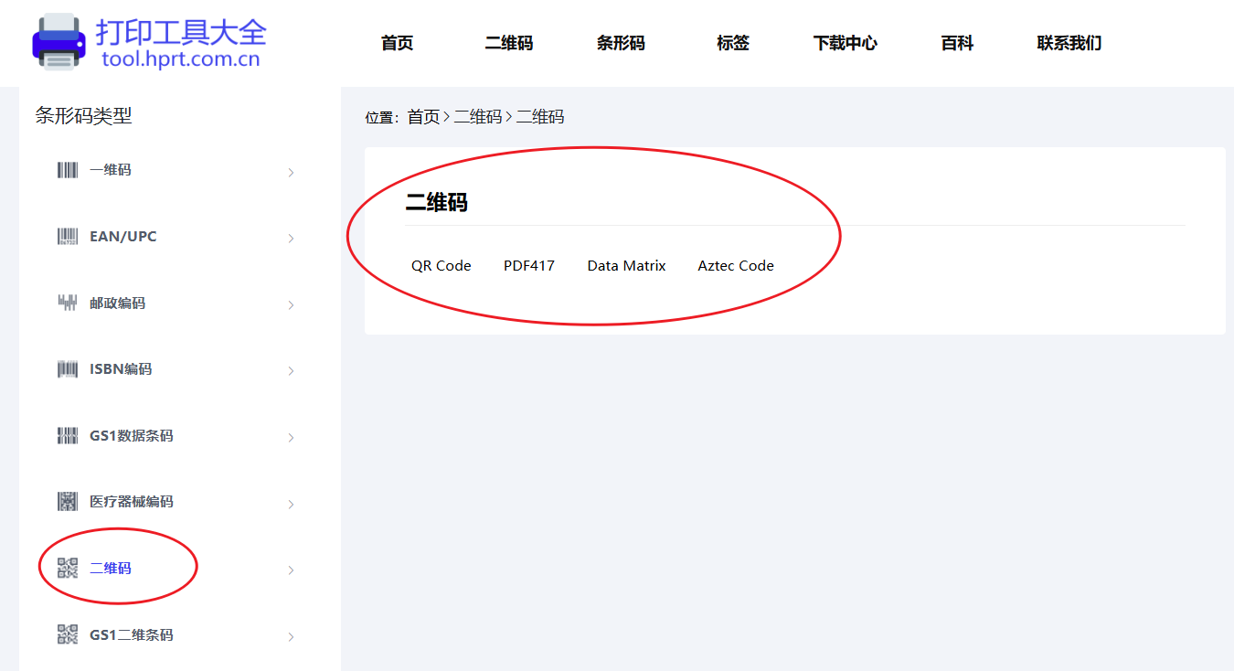Image resolution: width=1234 pixels, height=671 pixels.
Task: Click the GS1二维条码 QR icon
Action: pos(68,634)
